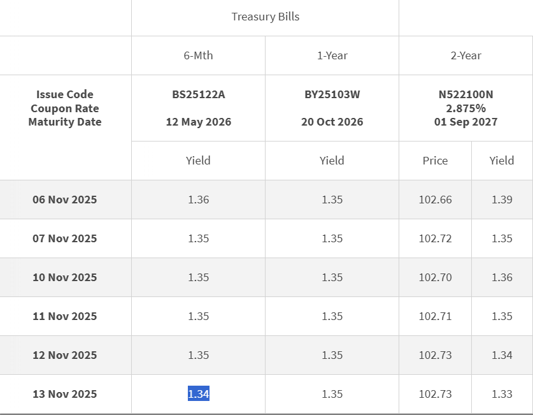Click the Price column header
Image resolution: width=533 pixels, height=415 pixels.
[x=435, y=161]
